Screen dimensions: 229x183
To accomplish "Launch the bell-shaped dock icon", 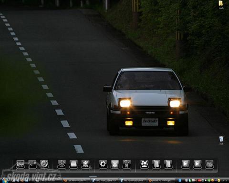I will [85, 164].
